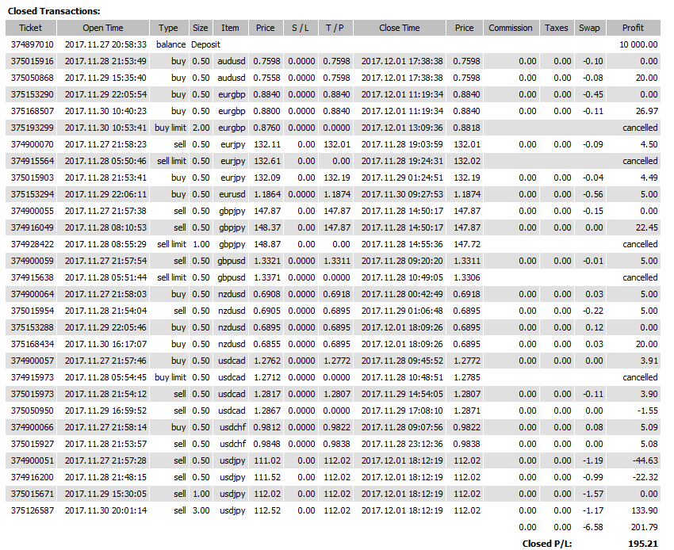
Task: Click profit value 133.90
Action: point(645,511)
